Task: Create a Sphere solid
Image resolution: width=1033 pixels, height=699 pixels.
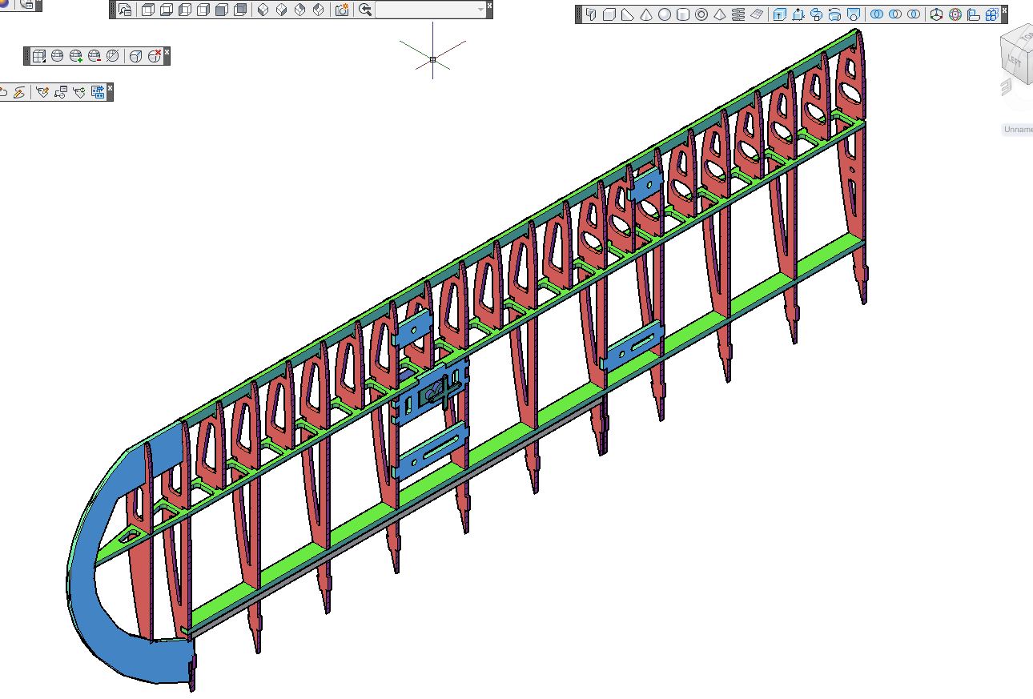Action: 664,14
